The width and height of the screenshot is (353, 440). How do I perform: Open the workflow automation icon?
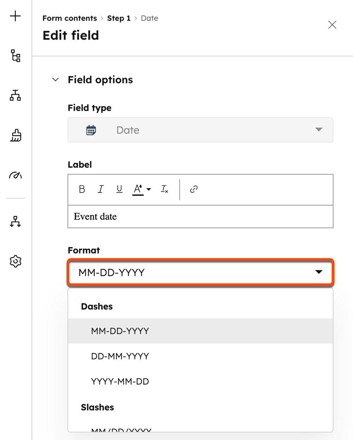coord(15,222)
